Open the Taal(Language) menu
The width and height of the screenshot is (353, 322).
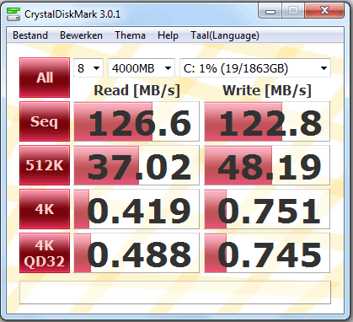[x=225, y=35]
